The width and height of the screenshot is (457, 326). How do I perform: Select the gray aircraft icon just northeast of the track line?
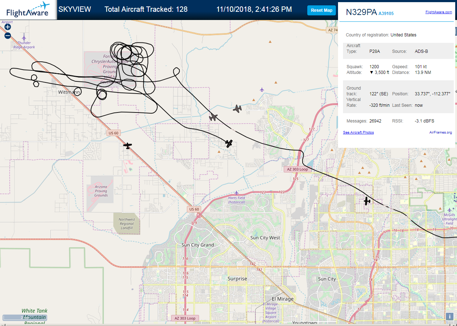coord(237,109)
